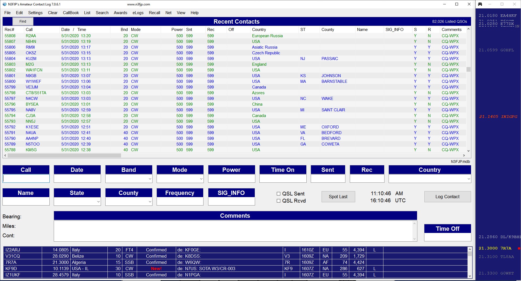
Task: Select contact row for callsign RM9I
Action: click(x=234, y=47)
